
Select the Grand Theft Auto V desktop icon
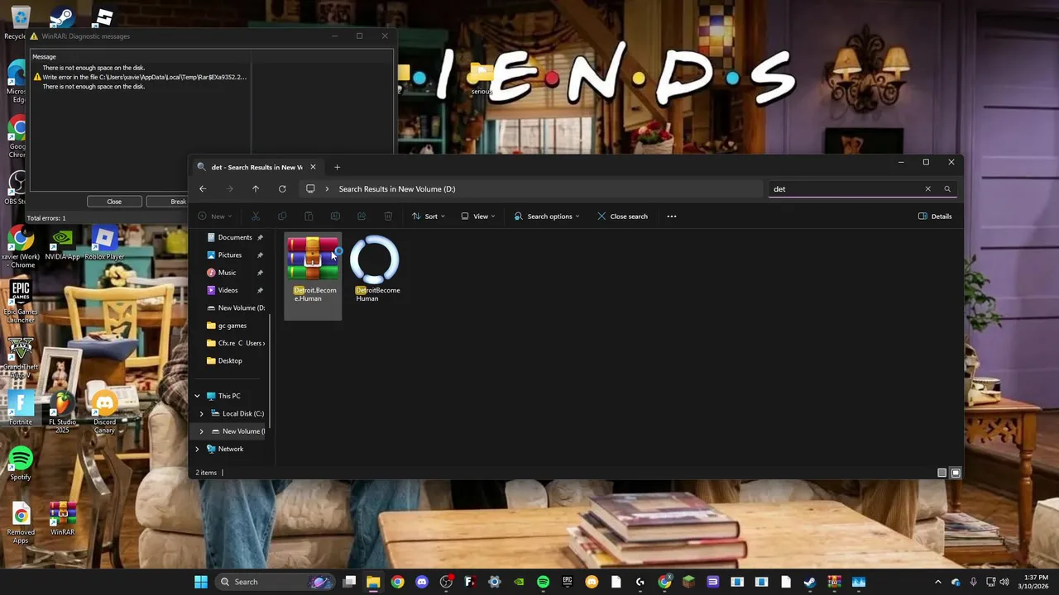(21, 359)
